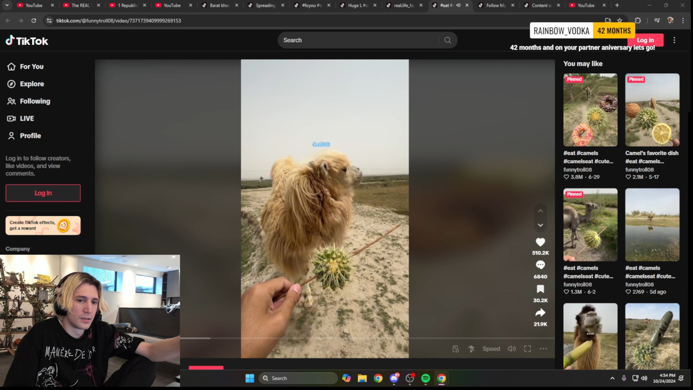Click the volume/speaker icon
The height and width of the screenshot is (390, 693).
[x=512, y=348]
